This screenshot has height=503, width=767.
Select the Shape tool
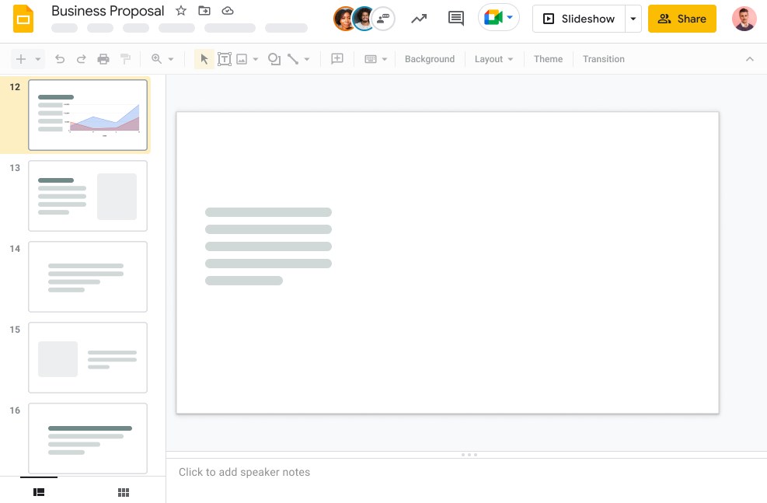click(x=274, y=59)
